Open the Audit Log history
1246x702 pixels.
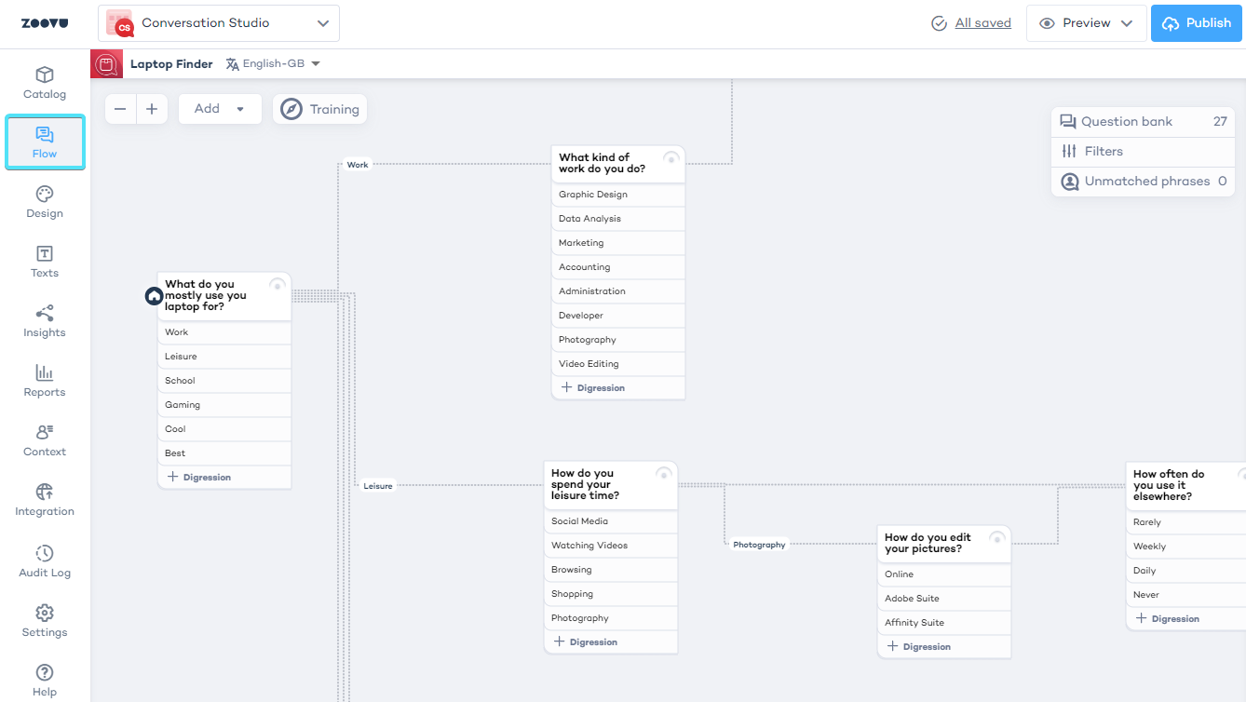(45, 561)
